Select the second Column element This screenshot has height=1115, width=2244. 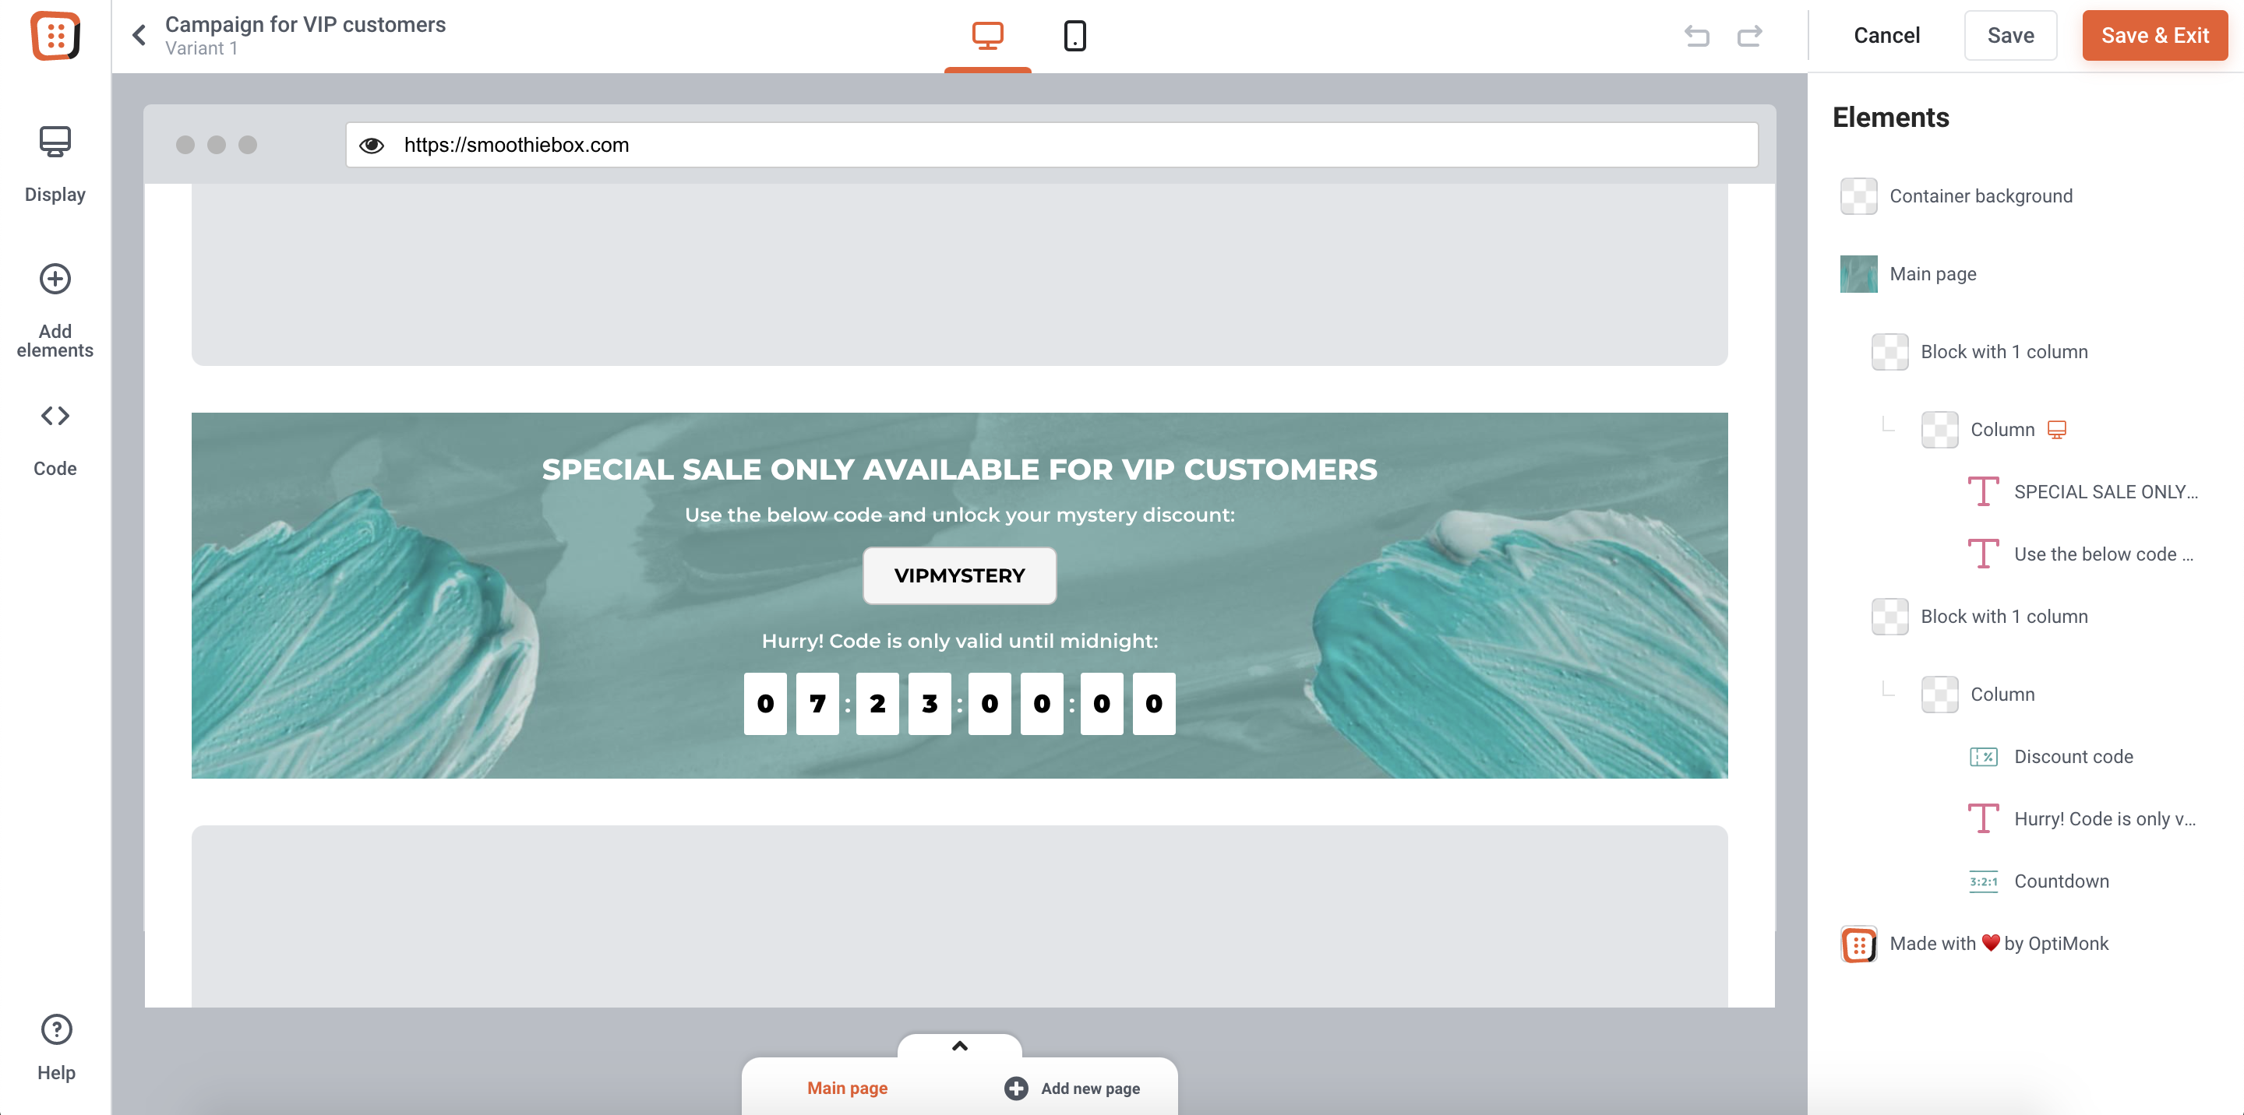coord(2002,695)
